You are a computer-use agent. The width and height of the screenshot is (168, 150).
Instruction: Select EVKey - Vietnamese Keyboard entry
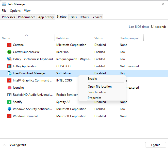[x=33, y=59]
